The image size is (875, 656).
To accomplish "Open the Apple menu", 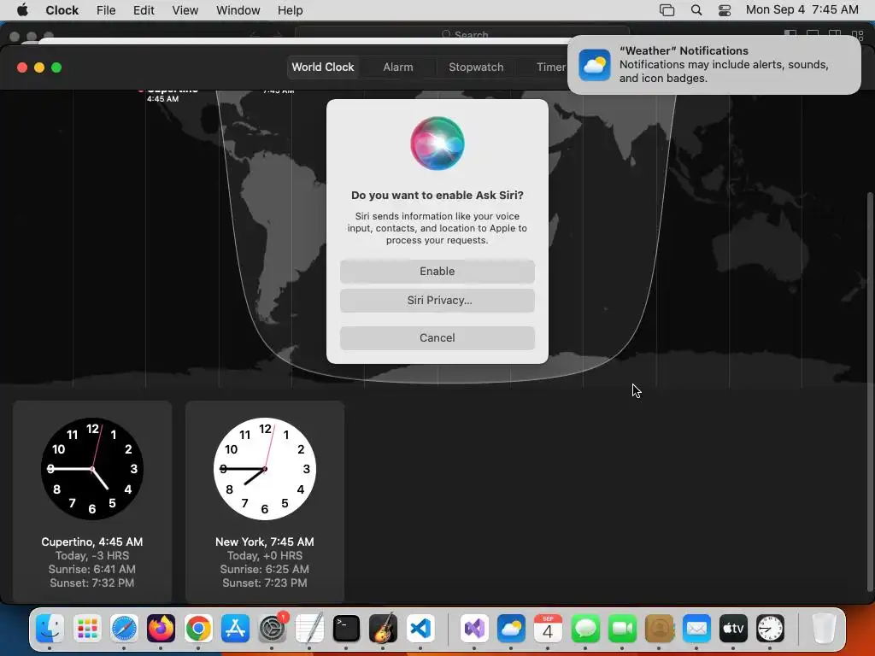I will coord(22,10).
